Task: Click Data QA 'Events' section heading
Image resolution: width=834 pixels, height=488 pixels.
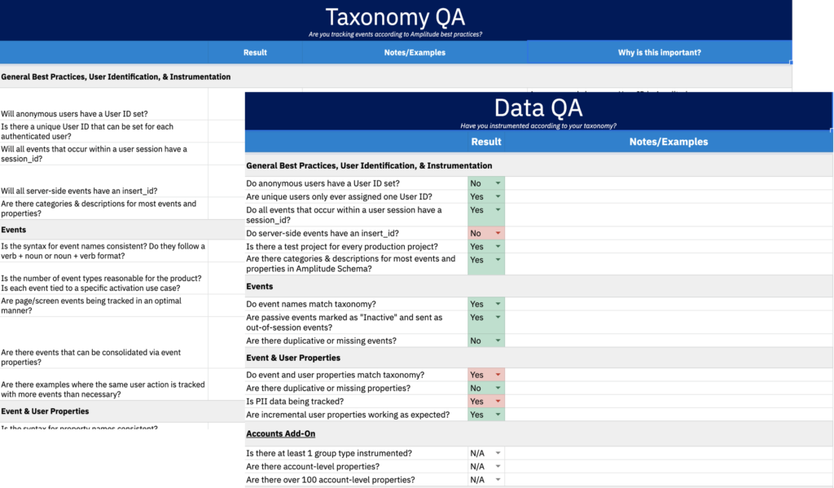Action: tap(260, 286)
